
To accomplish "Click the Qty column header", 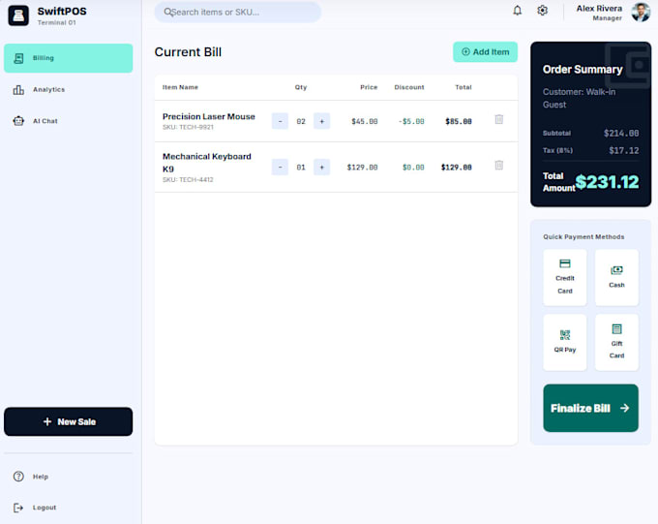I will coord(301,87).
